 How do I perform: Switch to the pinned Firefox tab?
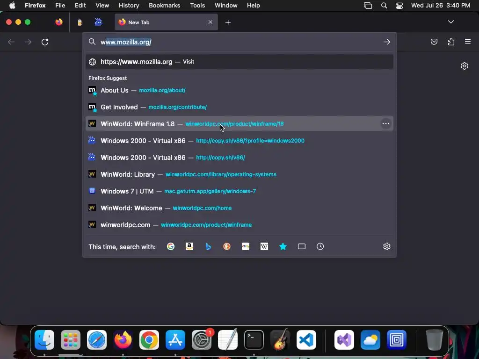point(59,22)
